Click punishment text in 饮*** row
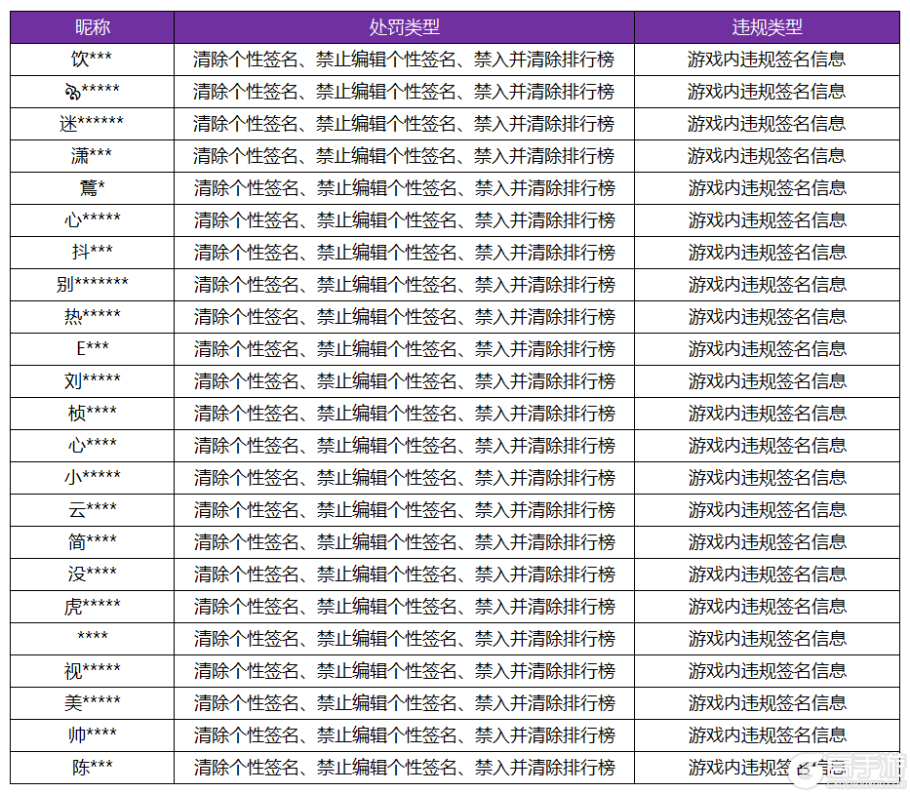 (404, 59)
